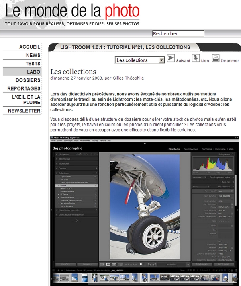Open the 'Les collections' dropdown
Screen dimensions: 241x286
pos(140,60)
